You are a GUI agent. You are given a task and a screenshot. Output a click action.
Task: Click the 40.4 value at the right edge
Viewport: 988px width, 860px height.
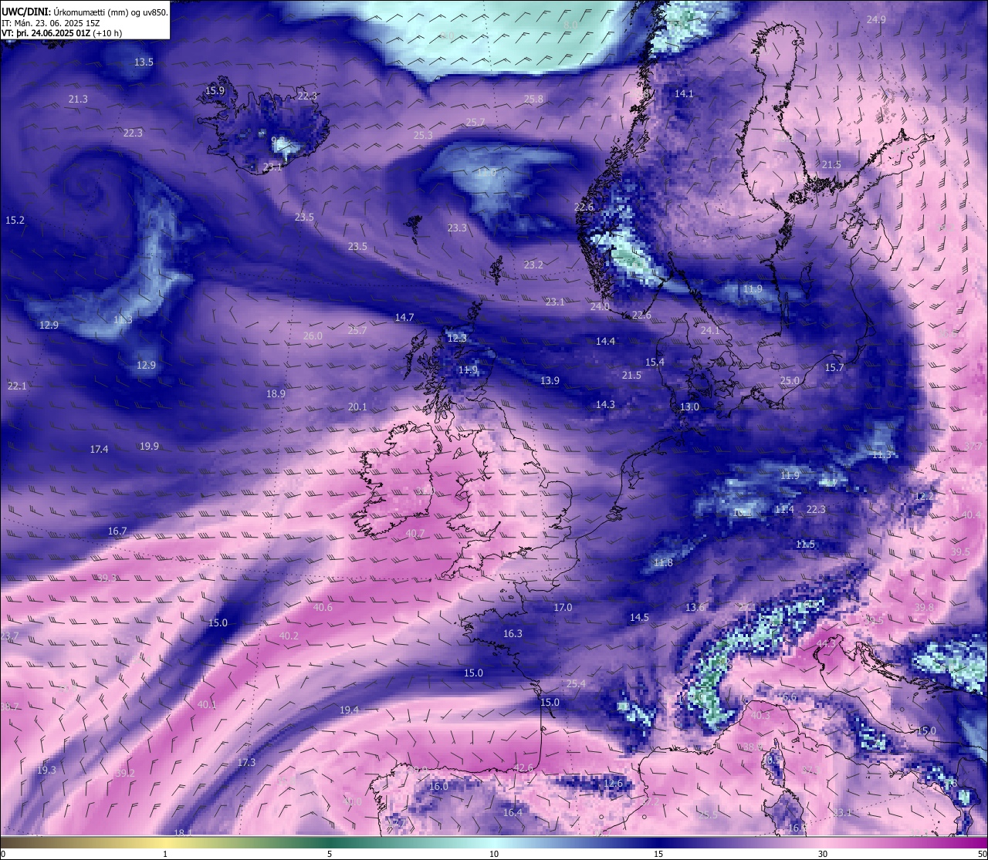click(x=971, y=515)
